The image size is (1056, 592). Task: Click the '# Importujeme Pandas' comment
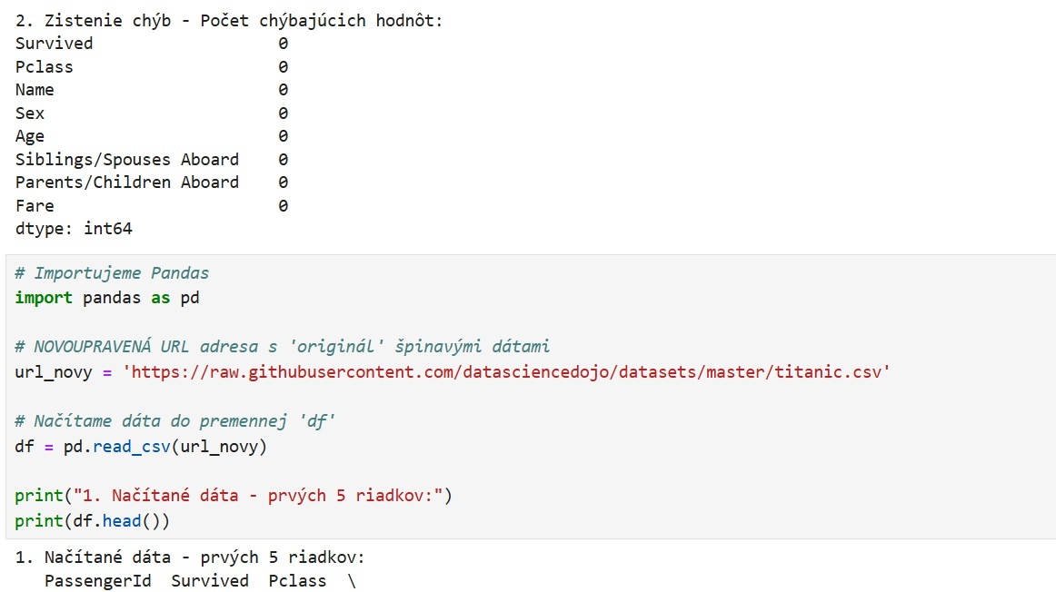click(112, 273)
